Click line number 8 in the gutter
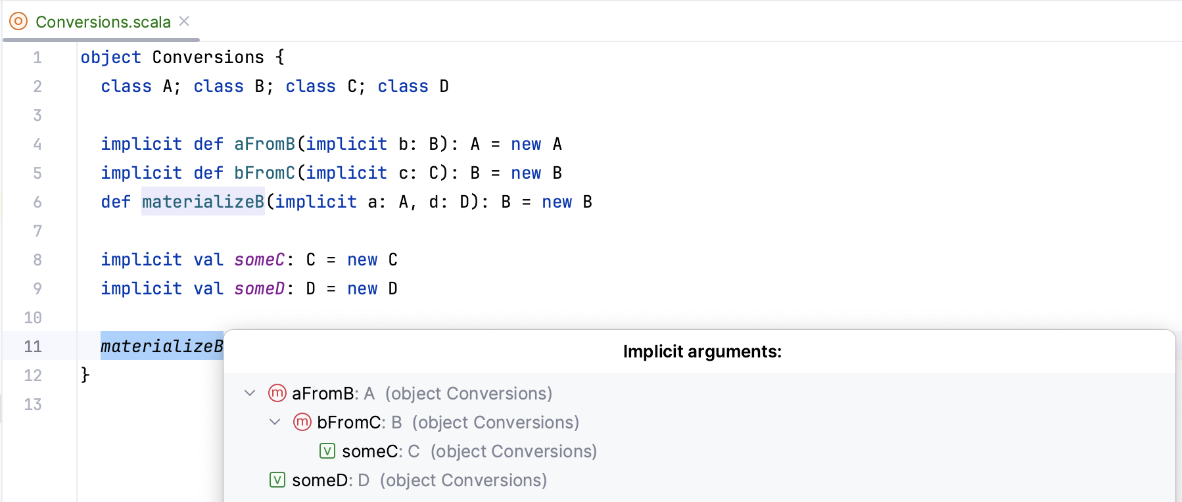Screen dimensions: 1182x502 (37, 260)
